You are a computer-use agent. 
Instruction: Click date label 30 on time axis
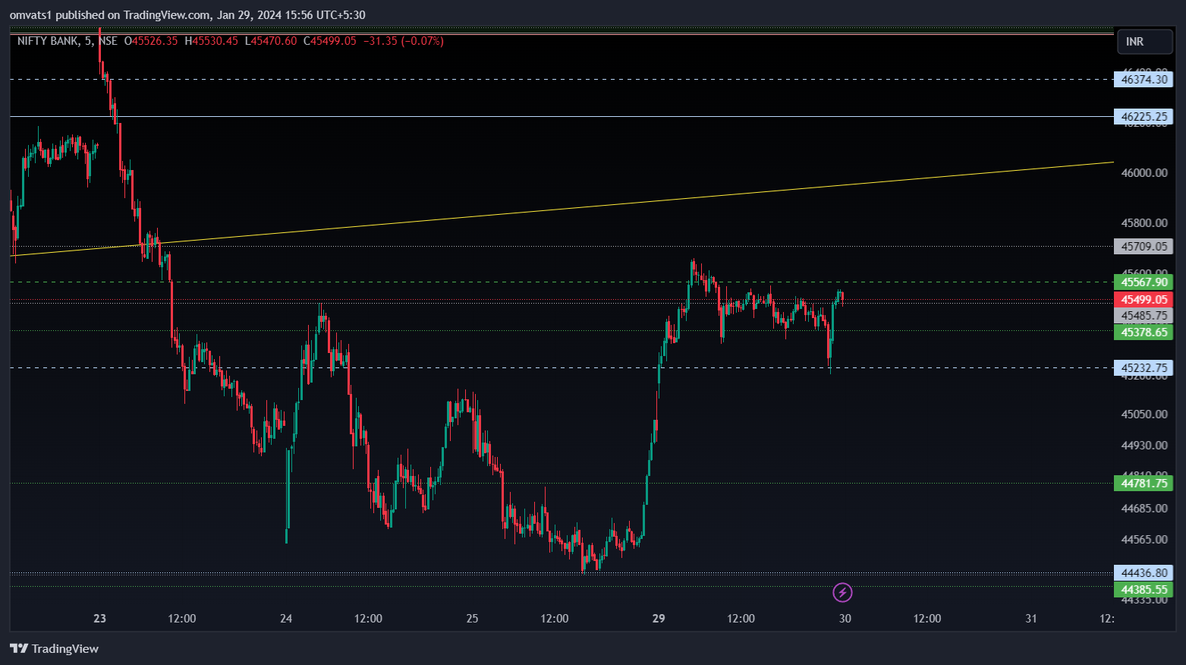(x=845, y=619)
